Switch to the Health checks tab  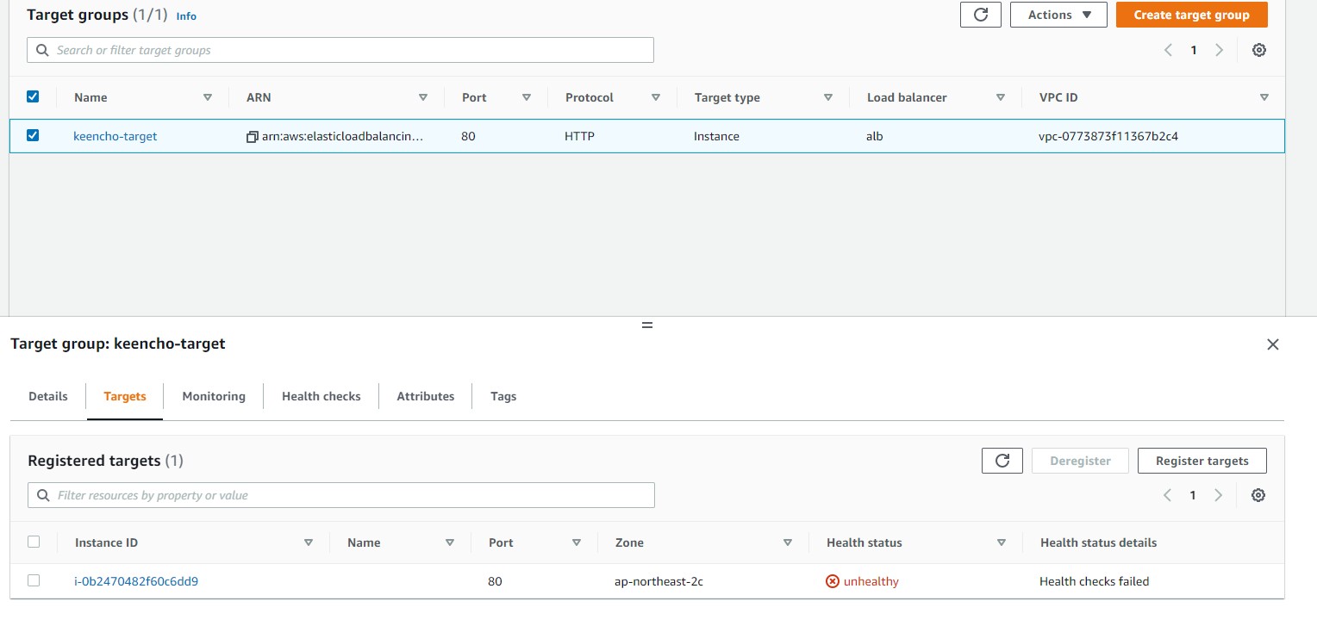point(321,396)
